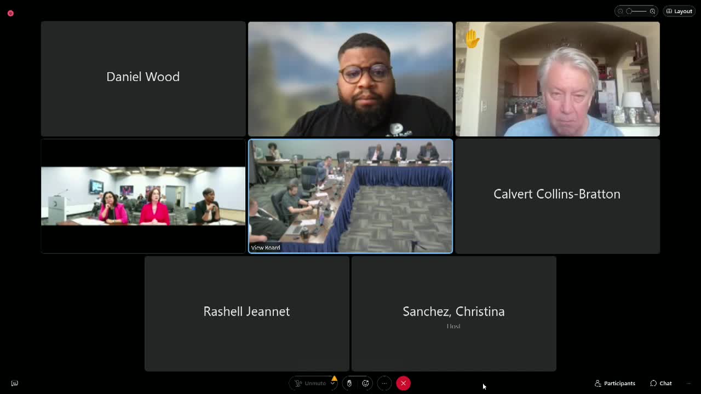Click the gesture recognition hand icon
The width and height of the screenshot is (701, 394).
349,383
